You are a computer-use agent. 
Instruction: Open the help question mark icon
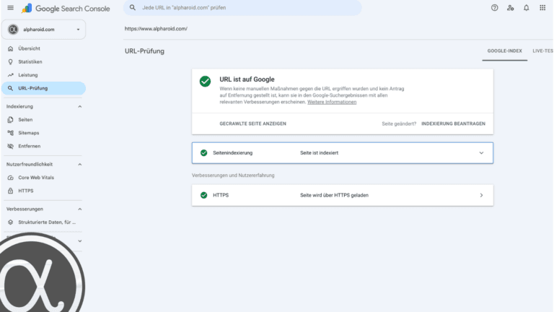[x=494, y=8]
